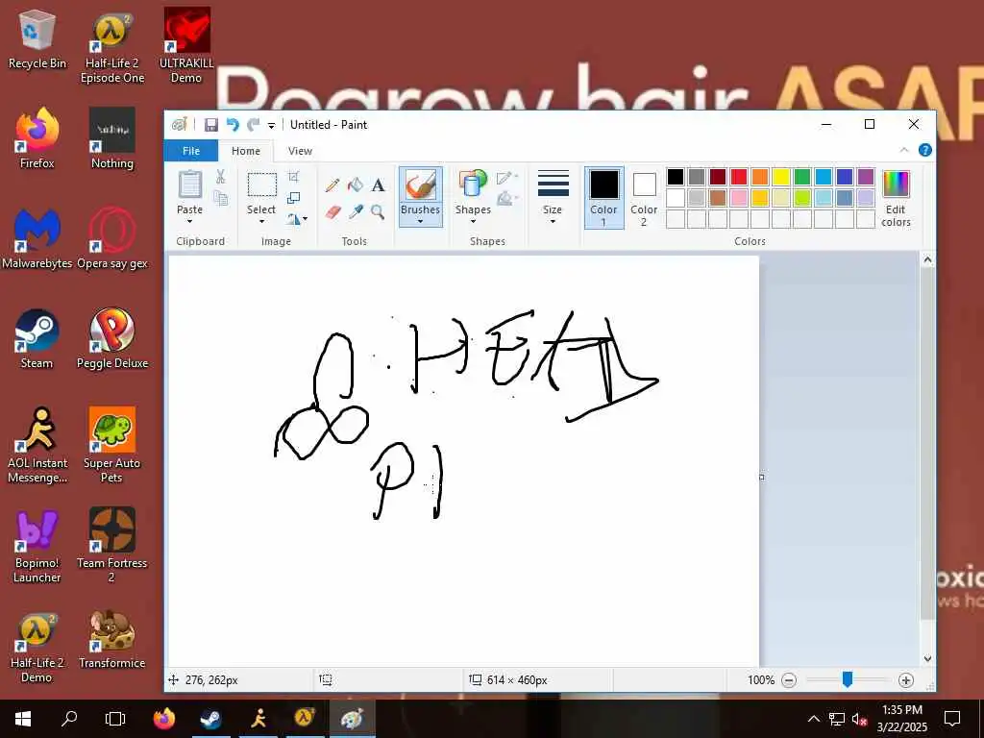The image size is (984, 738).
Task: Click the Cut scissors icon
Action: [220, 177]
